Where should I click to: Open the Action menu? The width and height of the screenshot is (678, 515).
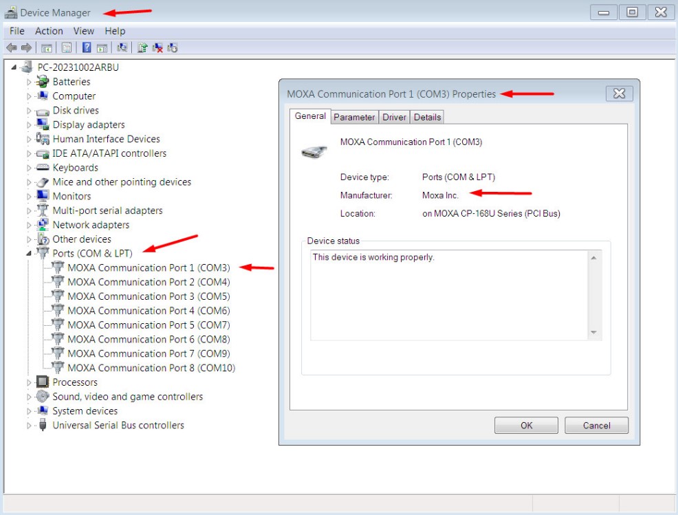[x=49, y=31]
